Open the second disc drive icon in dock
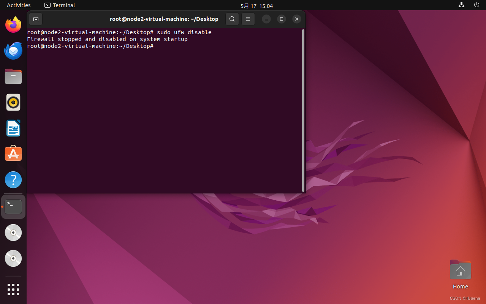This screenshot has height=304, width=486. pos(13,258)
